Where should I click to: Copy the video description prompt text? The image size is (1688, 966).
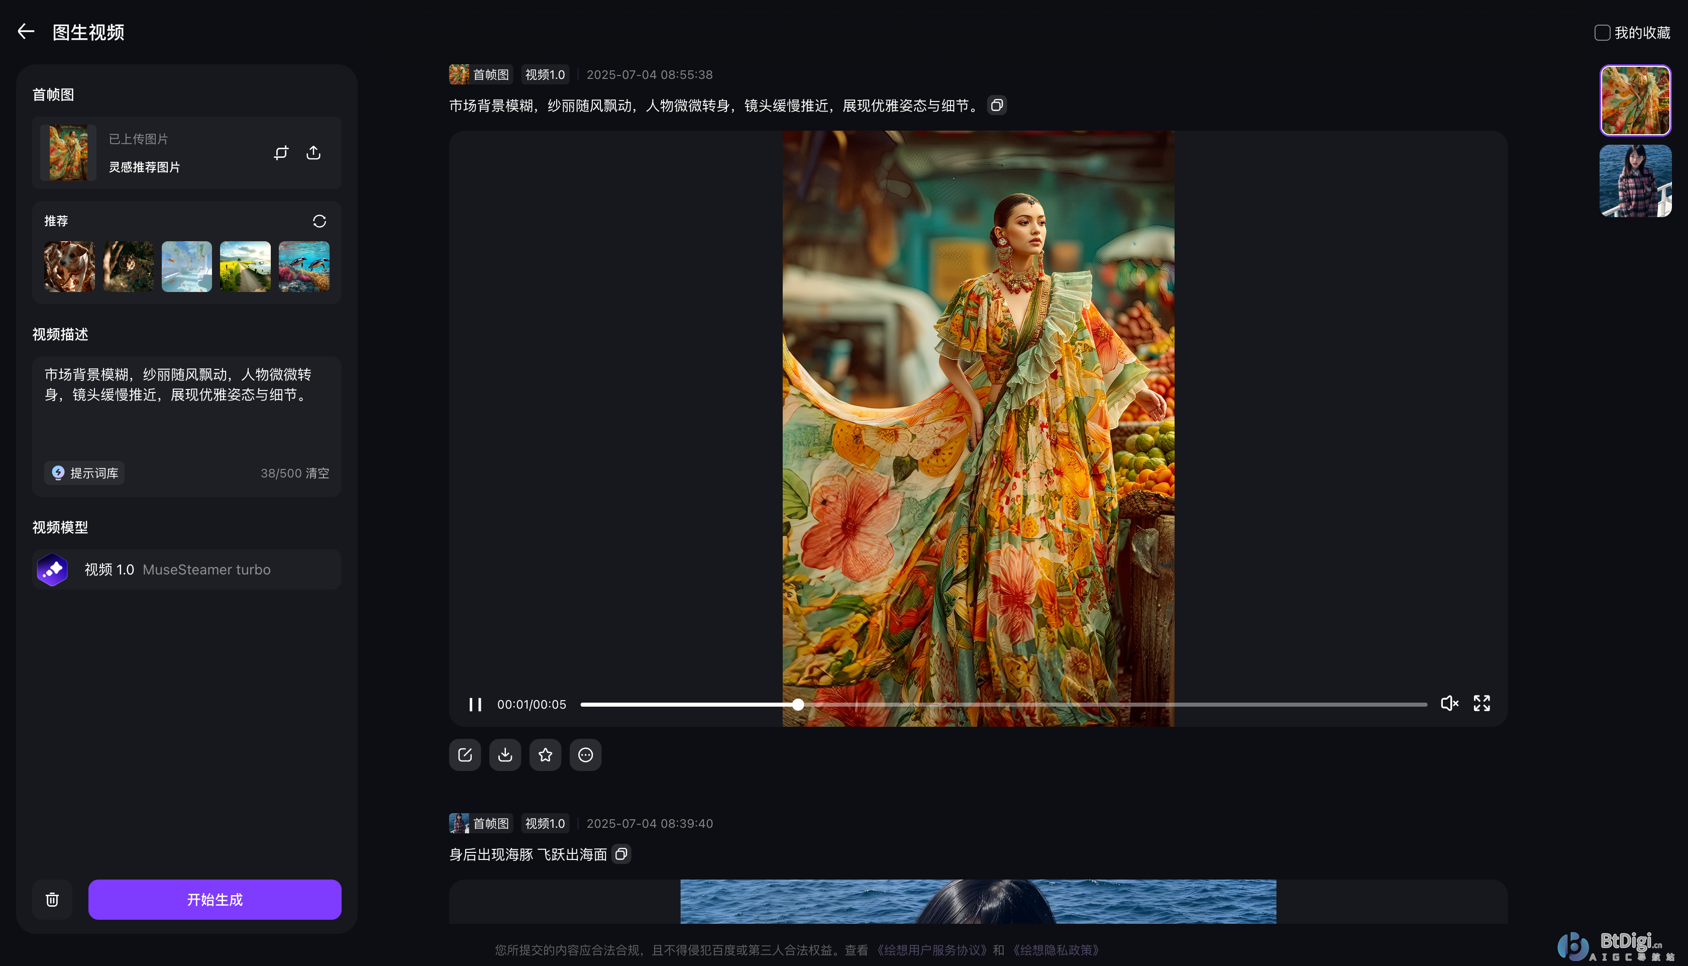click(997, 104)
